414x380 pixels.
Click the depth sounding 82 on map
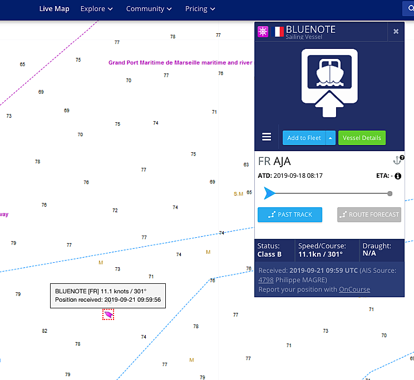click(x=45, y=331)
